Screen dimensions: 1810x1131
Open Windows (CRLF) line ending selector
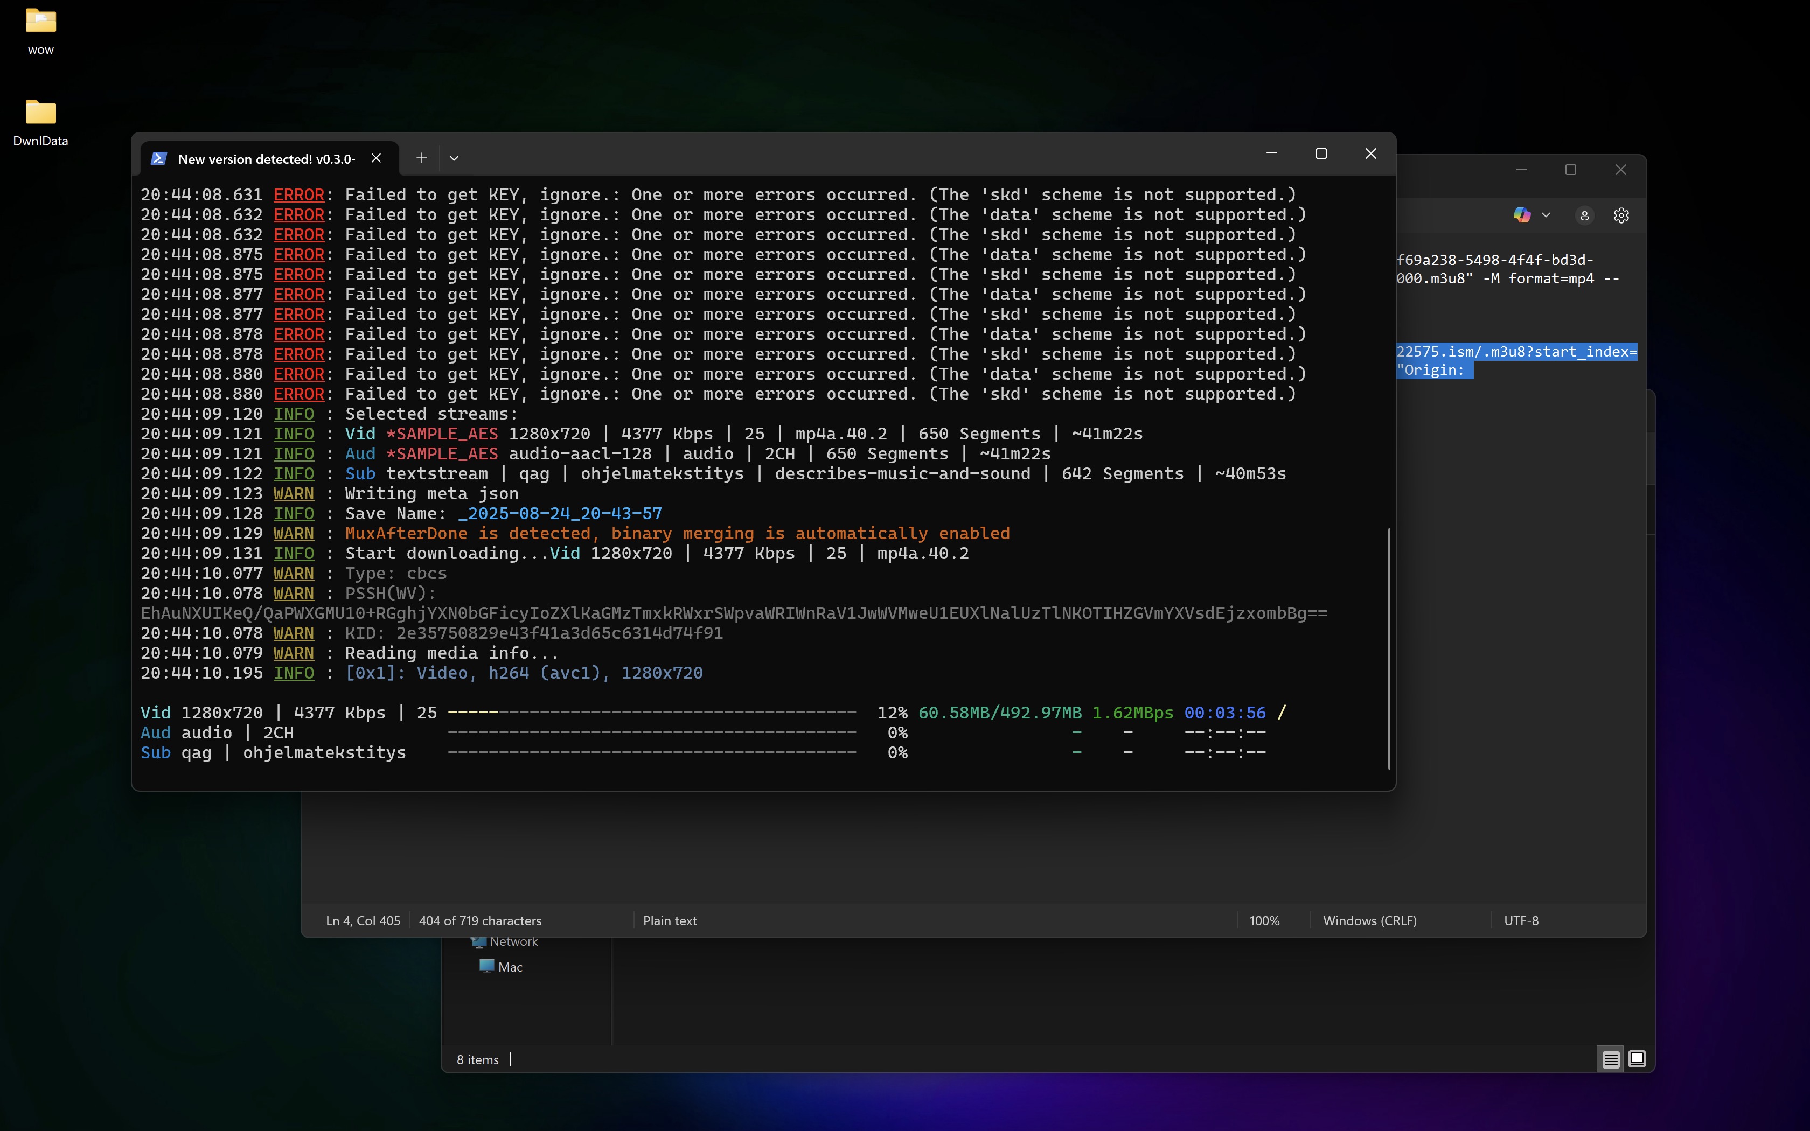tap(1369, 921)
